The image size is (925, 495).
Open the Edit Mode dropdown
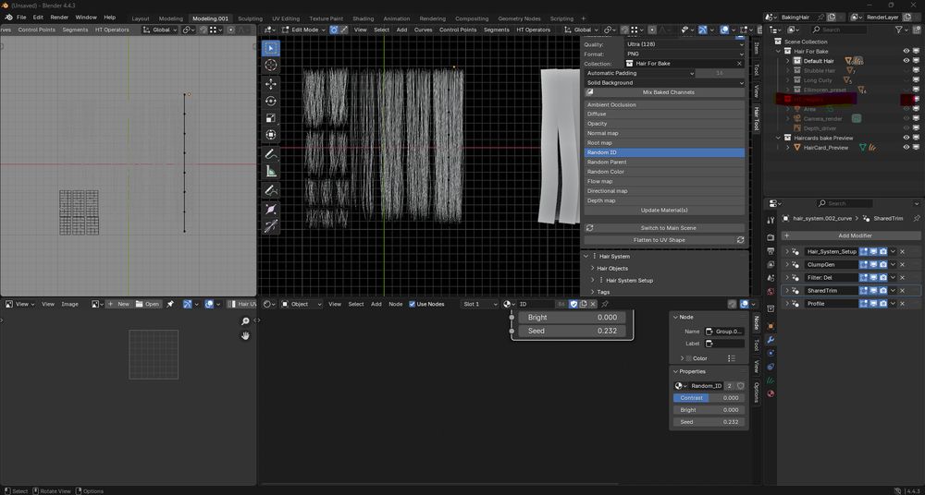(304, 30)
